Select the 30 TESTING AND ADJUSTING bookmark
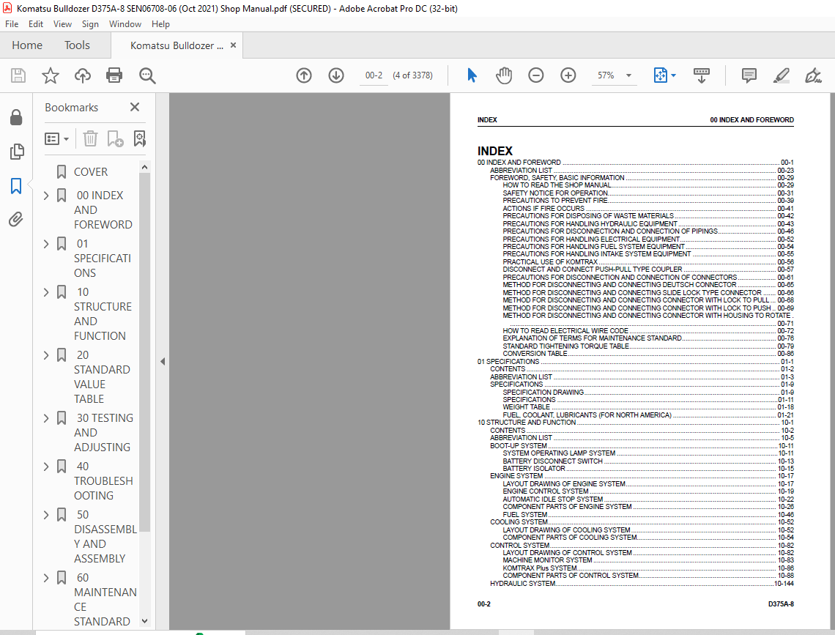 pyautogui.click(x=103, y=433)
